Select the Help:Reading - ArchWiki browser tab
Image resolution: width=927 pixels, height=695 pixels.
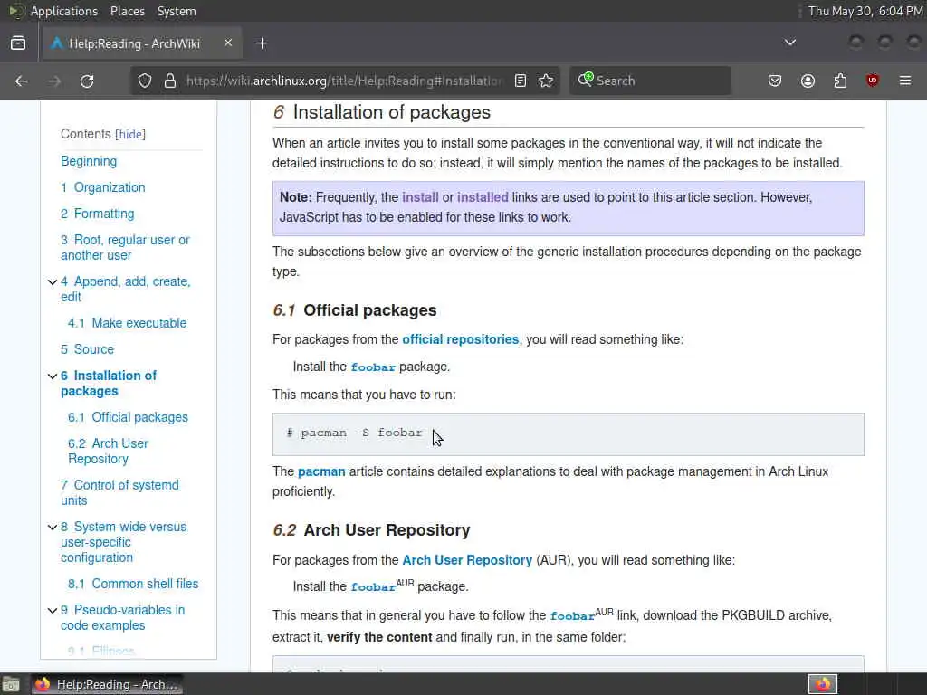tap(142, 43)
